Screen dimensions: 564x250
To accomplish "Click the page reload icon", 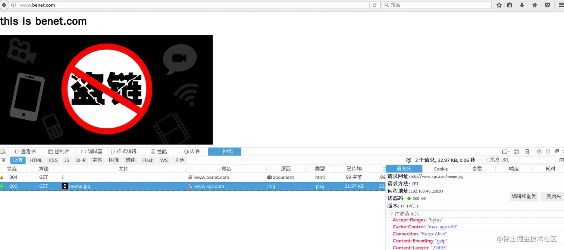I will (x=375, y=5).
